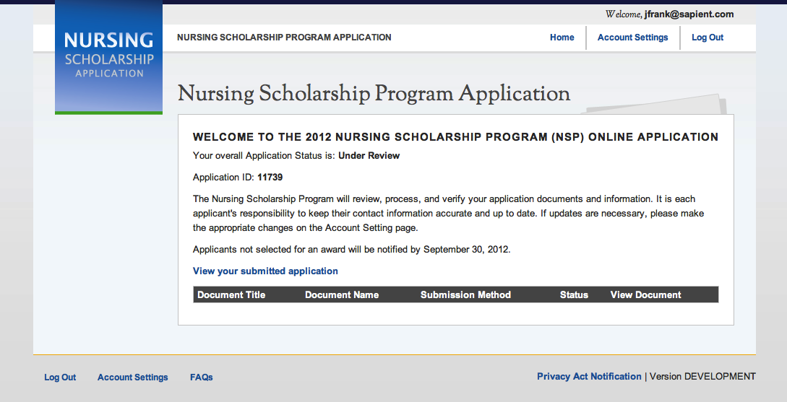Click the Document Title column header

[231, 295]
